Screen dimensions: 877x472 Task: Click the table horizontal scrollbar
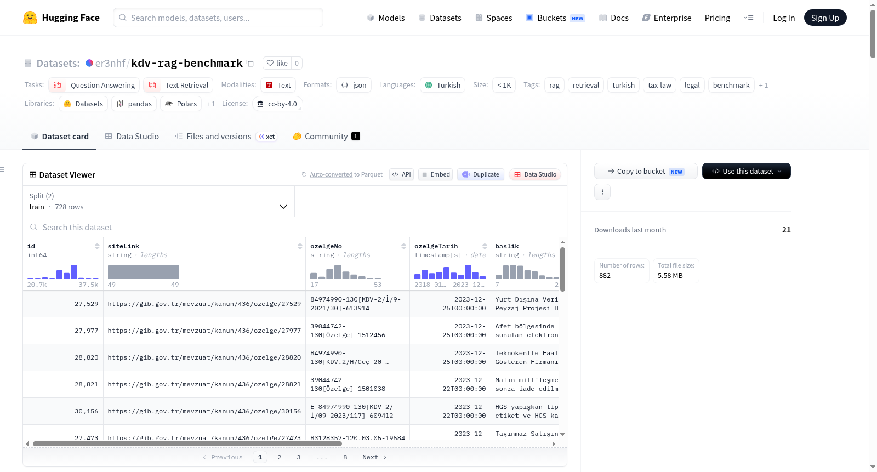tap(187, 443)
